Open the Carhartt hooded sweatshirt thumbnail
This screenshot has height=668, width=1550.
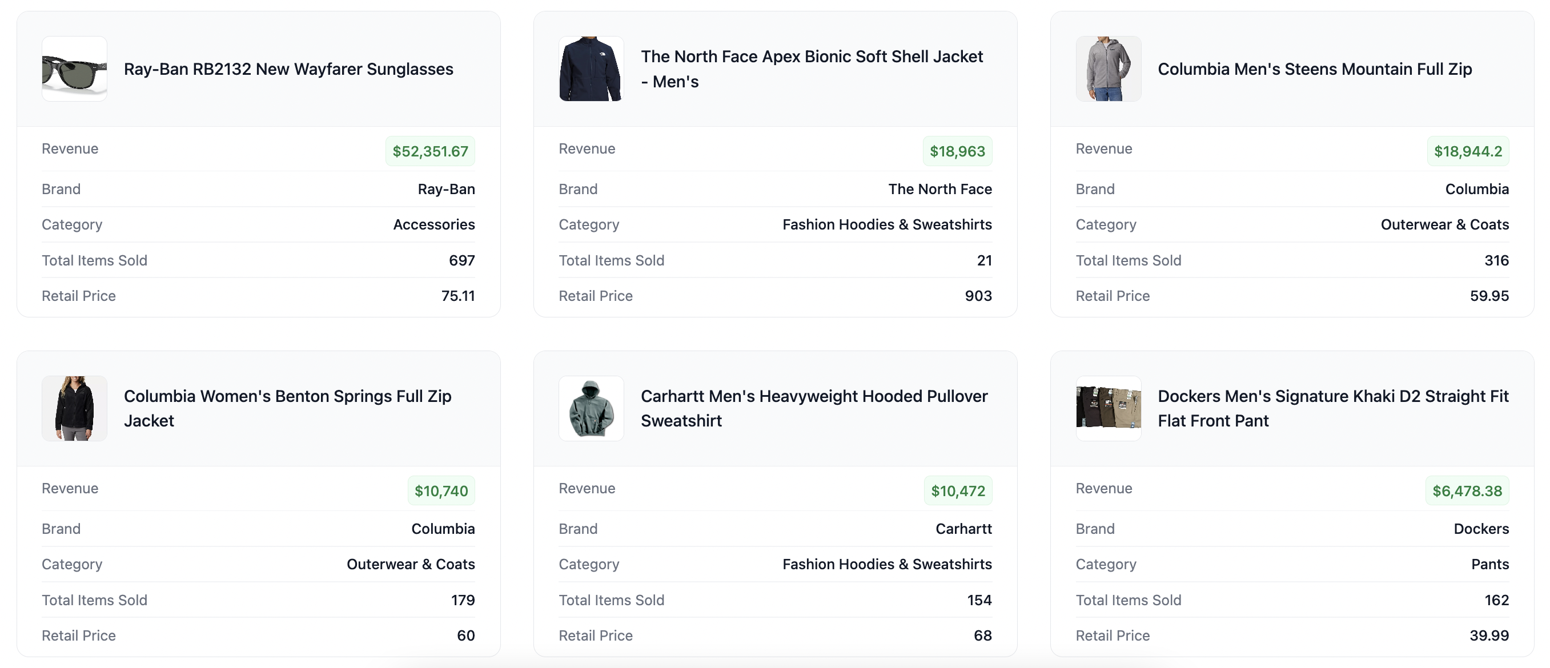tap(591, 409)
